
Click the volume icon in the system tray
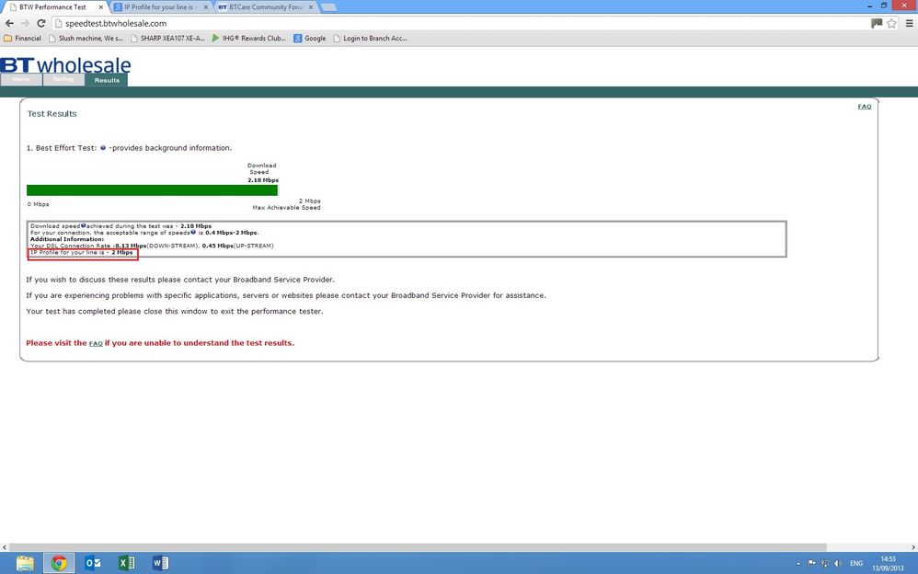pos(838,564)
